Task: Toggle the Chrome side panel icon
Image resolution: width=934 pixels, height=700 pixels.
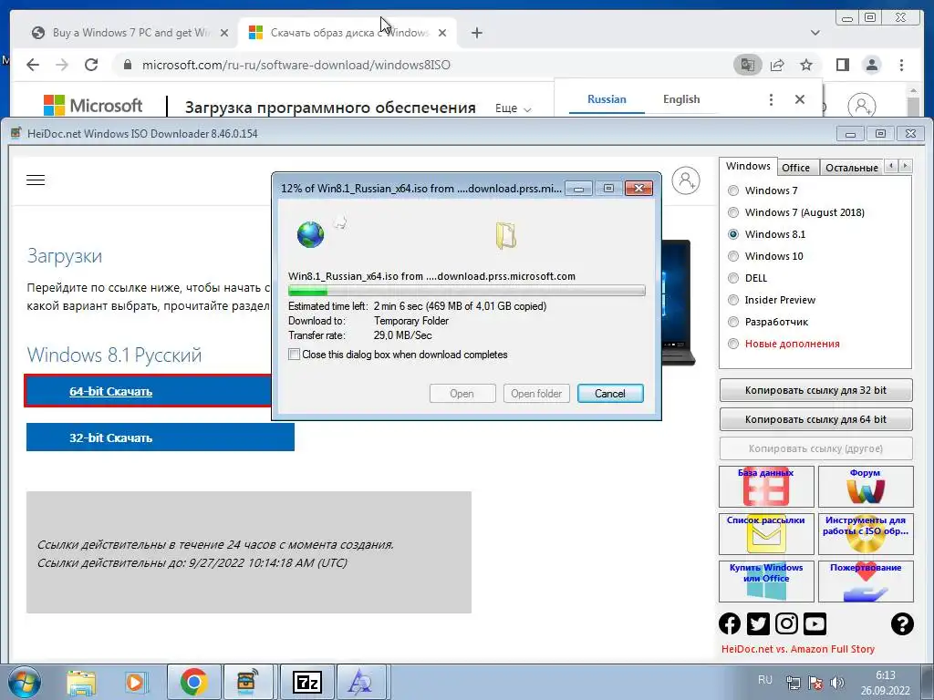Action: [x=842, y=65]
